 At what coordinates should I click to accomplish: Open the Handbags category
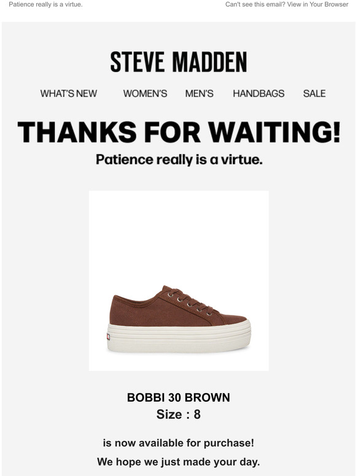click(258, 93)
